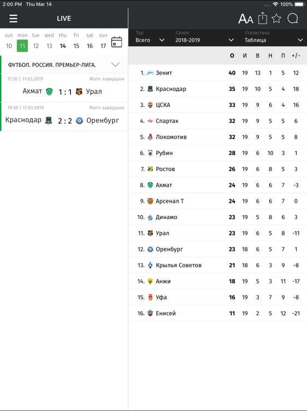Open the calendar date picker icon

tap(116, 42)
